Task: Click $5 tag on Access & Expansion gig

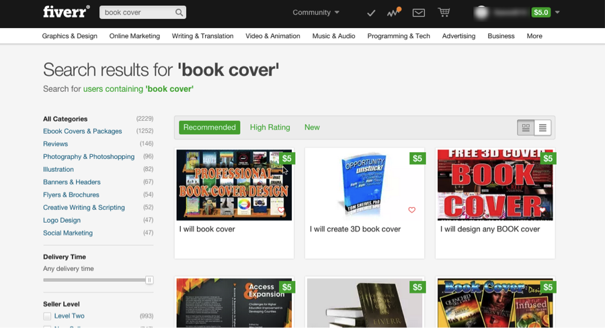Action: (286, 287)
